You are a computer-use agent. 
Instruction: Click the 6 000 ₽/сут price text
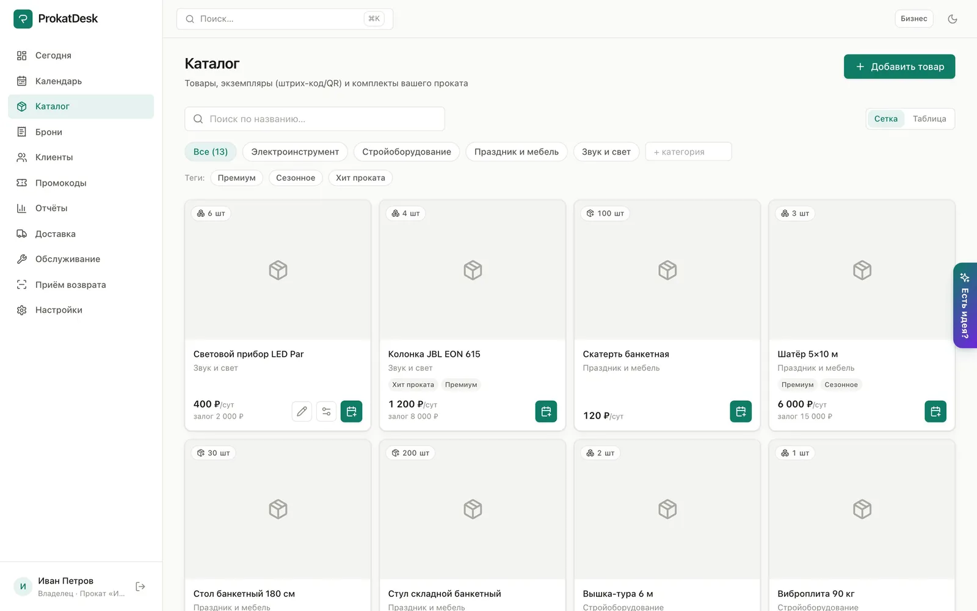(x=802, y=404)
